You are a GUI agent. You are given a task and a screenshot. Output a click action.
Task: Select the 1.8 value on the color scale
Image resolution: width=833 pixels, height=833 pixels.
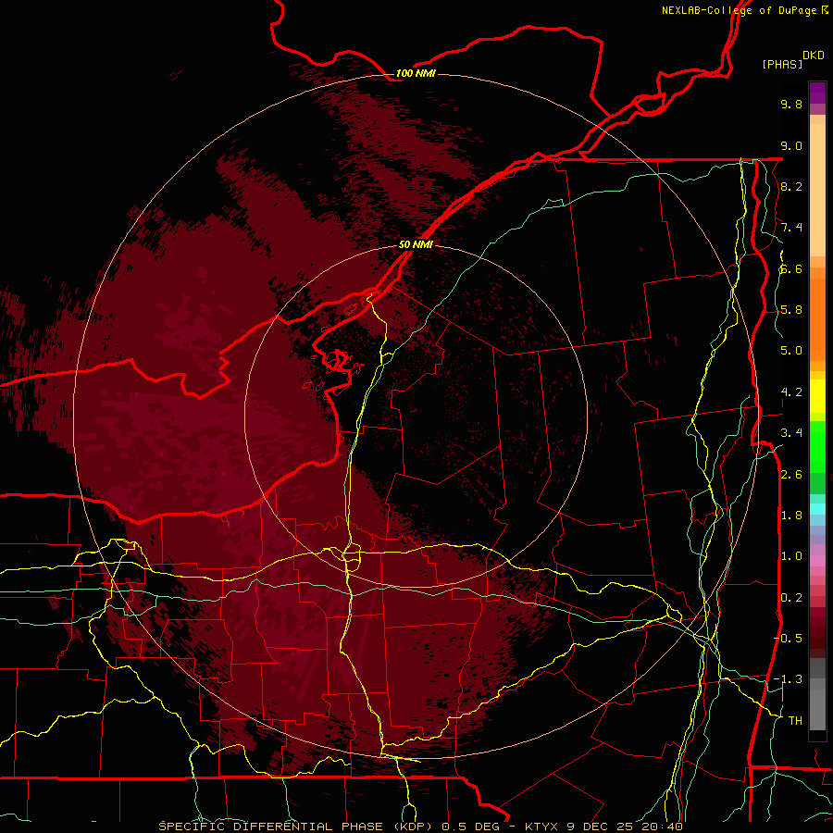[x=791, y=516]
